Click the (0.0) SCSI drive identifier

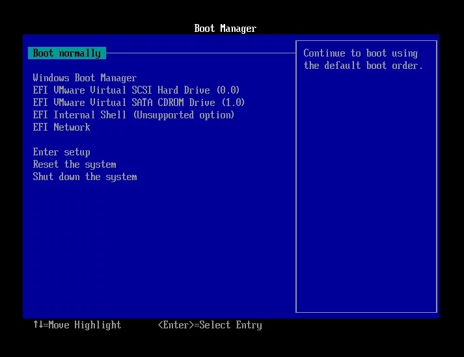click(227, 90)
